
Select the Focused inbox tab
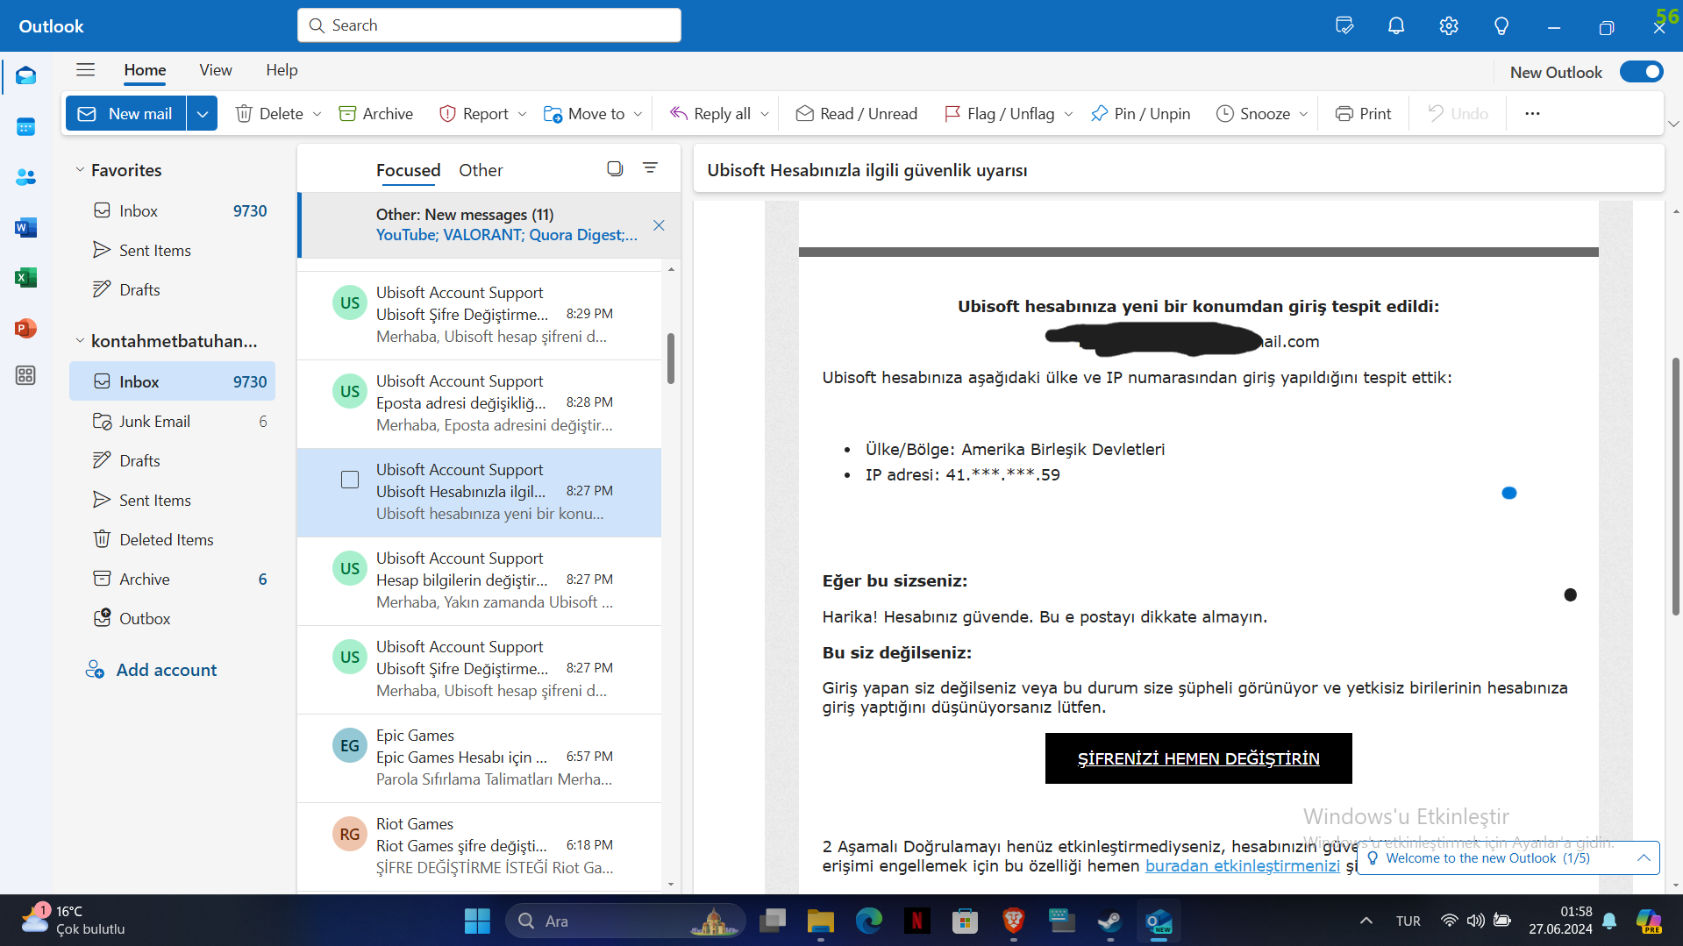(408, 170)
